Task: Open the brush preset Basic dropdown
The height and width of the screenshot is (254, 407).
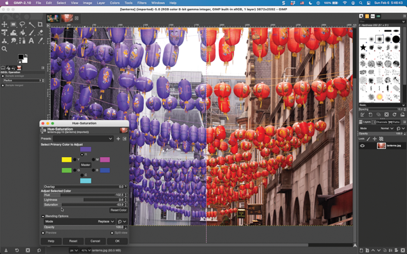Action: pyautogui.click(x=382, y=105)
